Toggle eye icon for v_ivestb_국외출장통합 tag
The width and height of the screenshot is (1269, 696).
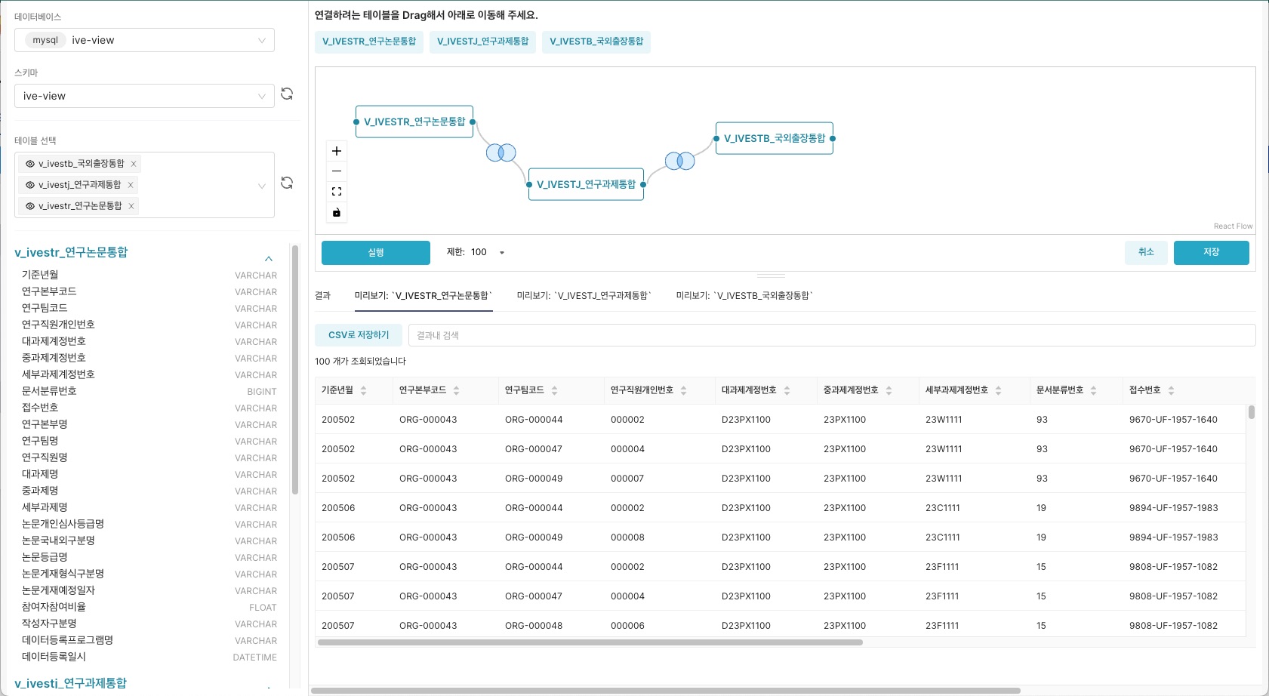(30, 164)
